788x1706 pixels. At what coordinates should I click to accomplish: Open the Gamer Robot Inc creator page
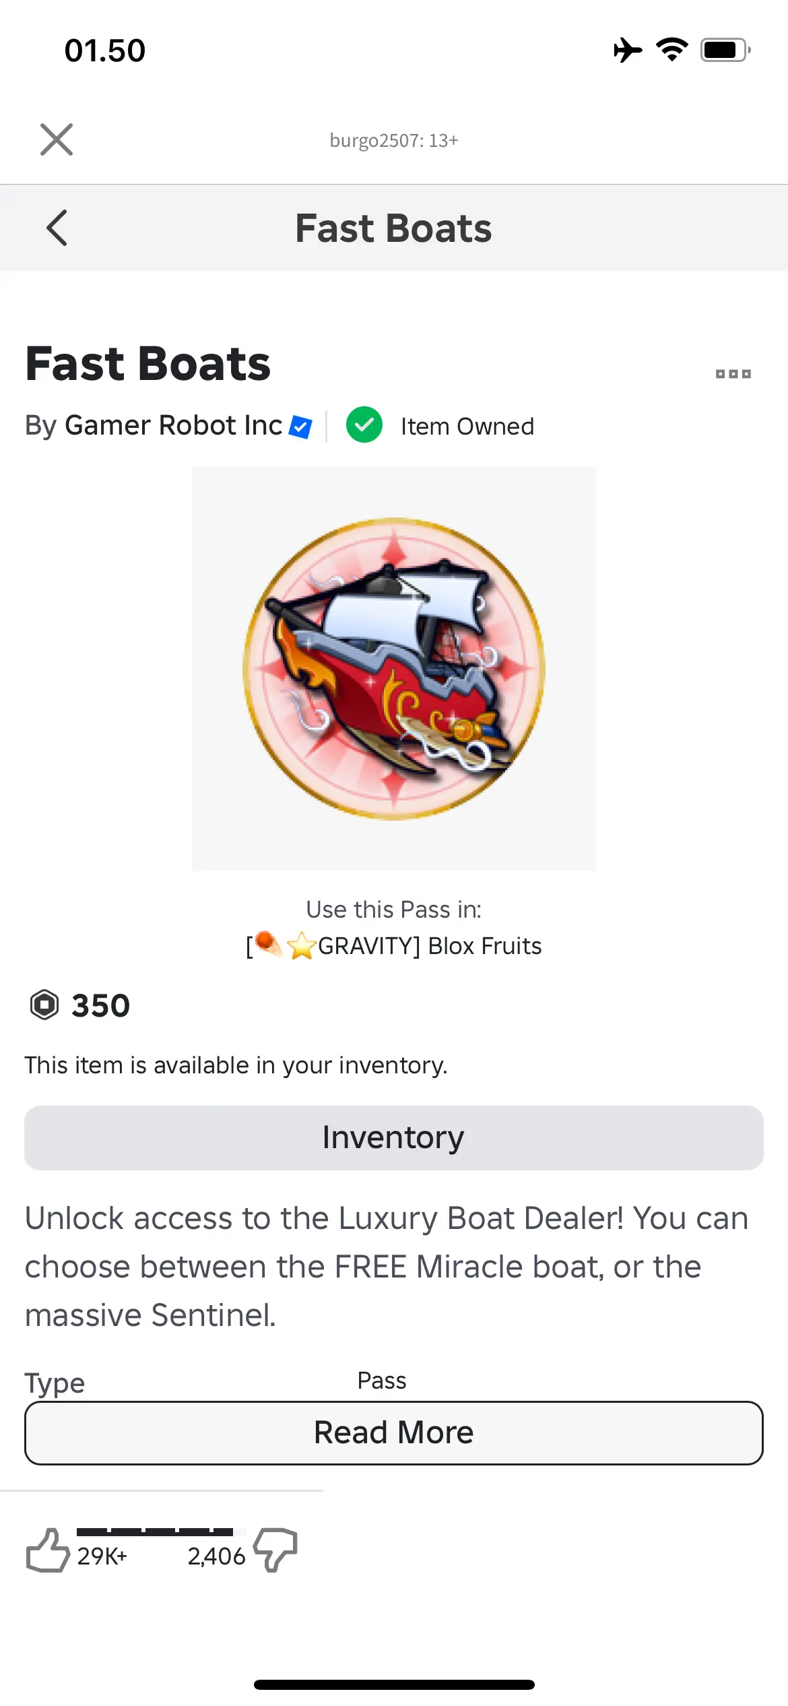[x=173, y=426]
